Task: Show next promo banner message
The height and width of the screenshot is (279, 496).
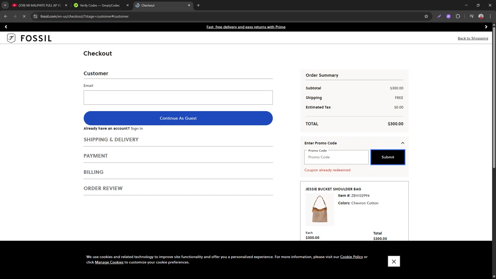Action: point(486,27)
